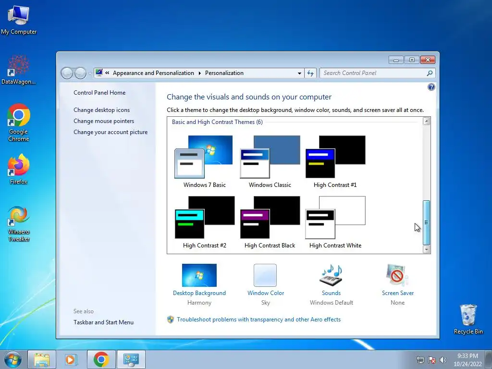The height and width of the screenshot is (369, 492).
Task: Click the theme list scrollbar thumb
Action: pos(426,222)
